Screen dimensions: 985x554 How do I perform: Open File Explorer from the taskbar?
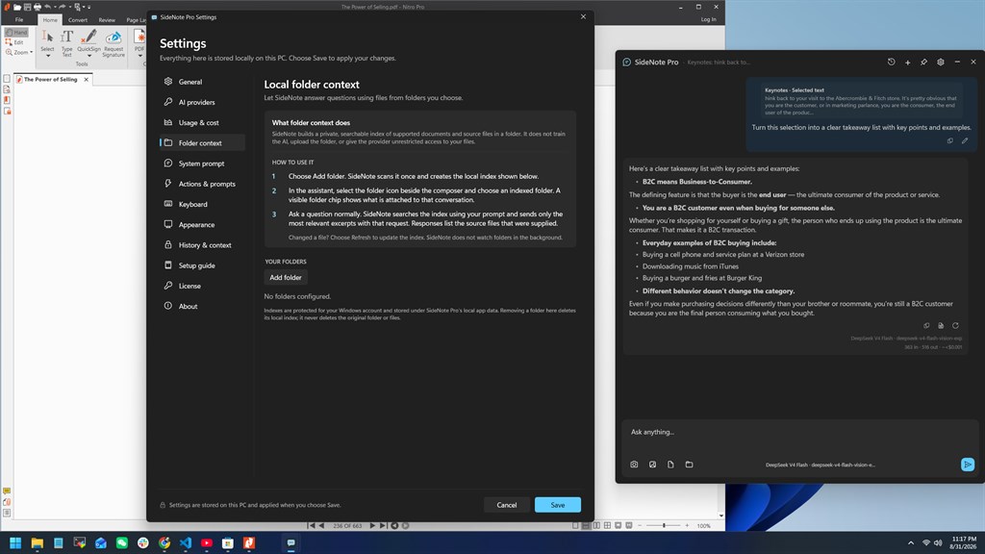point(38,542)
